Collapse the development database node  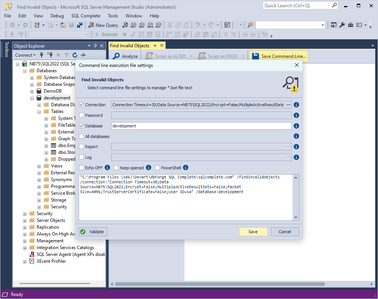coord(32,98)
